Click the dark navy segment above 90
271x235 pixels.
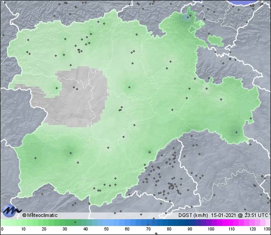(190, 222)
